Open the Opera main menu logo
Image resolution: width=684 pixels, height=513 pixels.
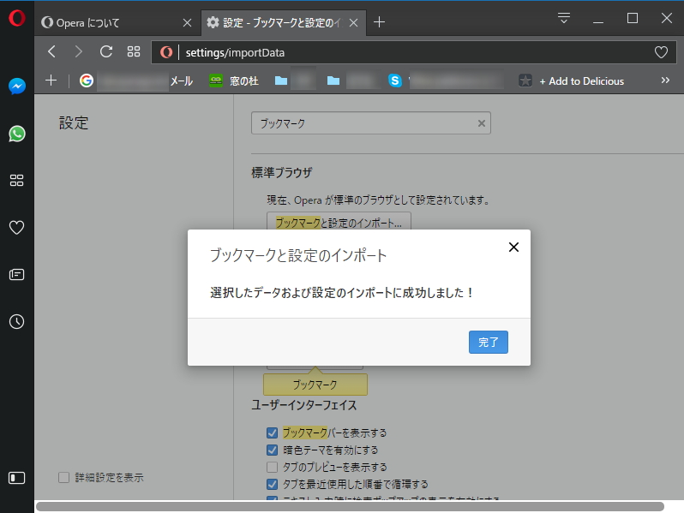16,18
